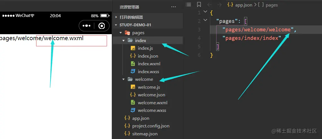Click line number 3 in the gutter
Image resolution: width=322 pixels, height=139 pixels.
pos(199,30)
